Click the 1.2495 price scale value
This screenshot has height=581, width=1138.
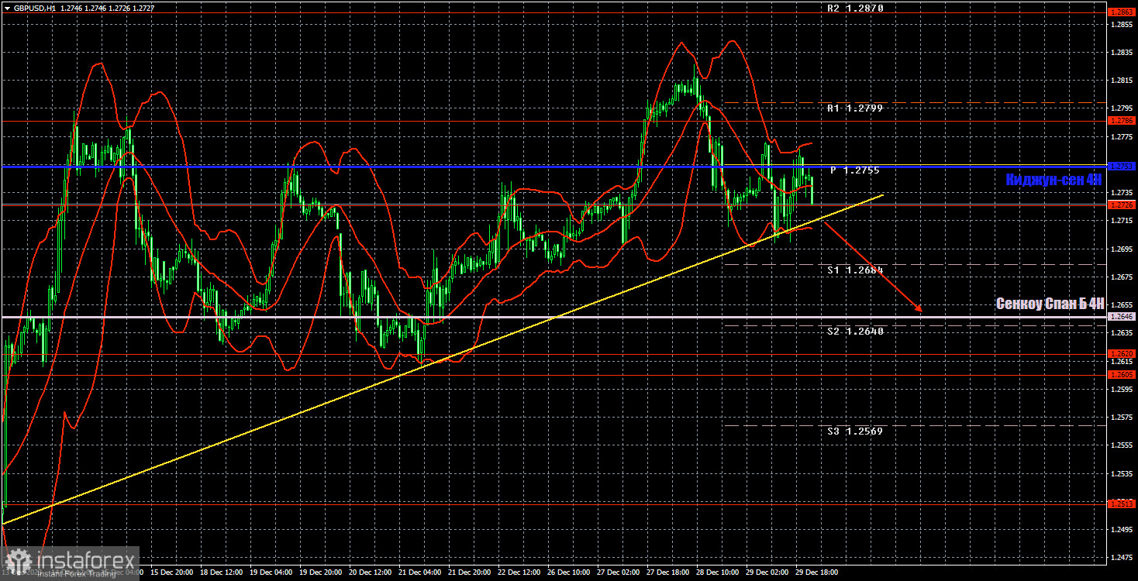(x=1122, y=530)
